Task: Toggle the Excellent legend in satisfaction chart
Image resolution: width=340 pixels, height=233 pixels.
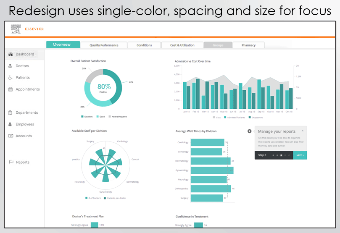Action: click(x=87, y=116)
